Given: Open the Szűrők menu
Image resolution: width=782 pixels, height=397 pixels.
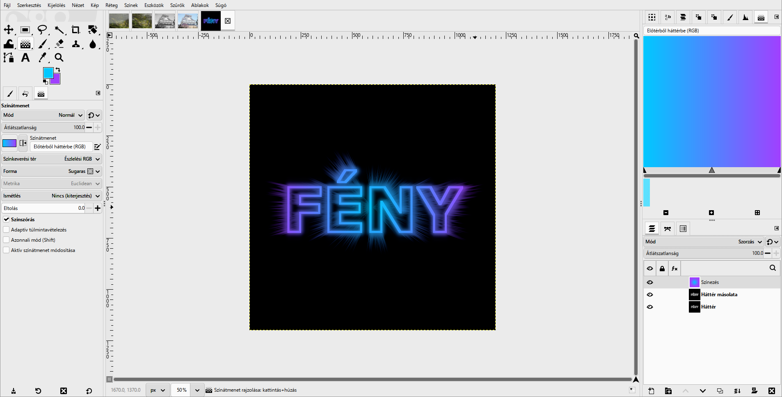Looking at the screenshot, I should click(177, 5).
